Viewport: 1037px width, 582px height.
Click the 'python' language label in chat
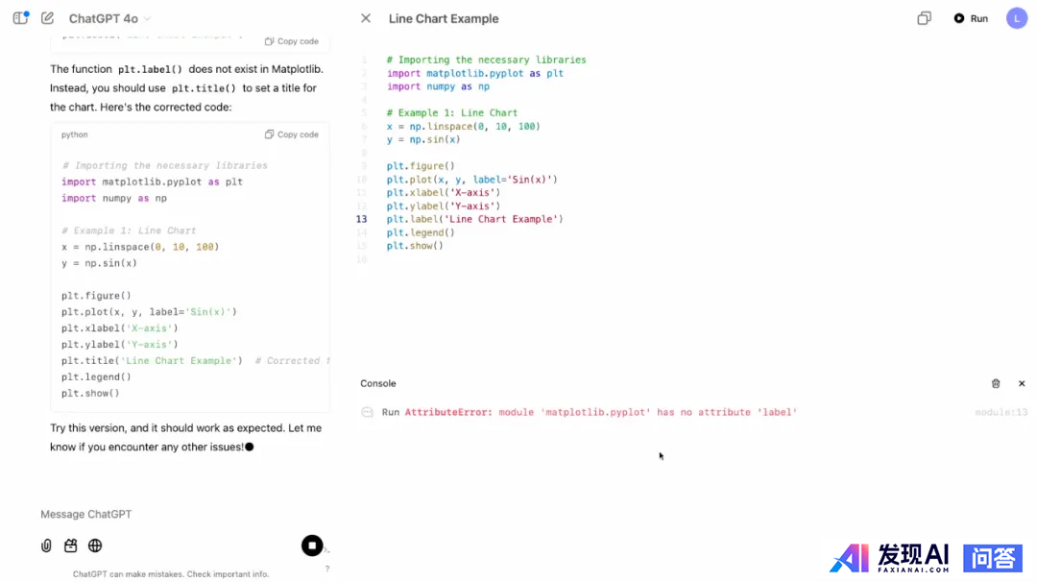pos(74,134)
